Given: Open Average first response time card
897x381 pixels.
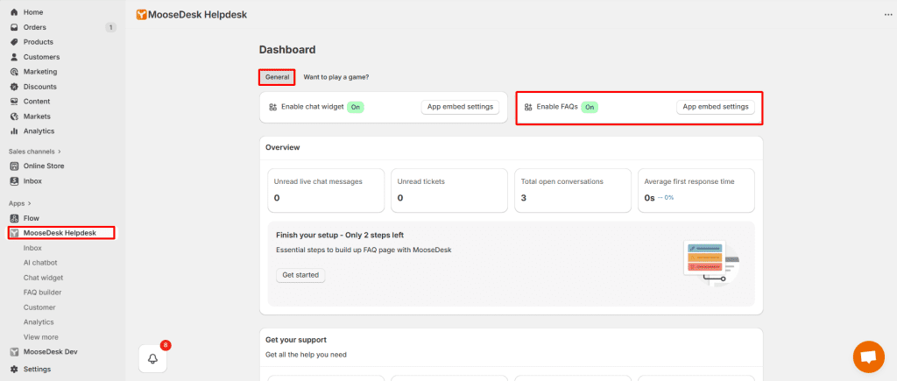Looking at the screenshot, I should 696,191.
